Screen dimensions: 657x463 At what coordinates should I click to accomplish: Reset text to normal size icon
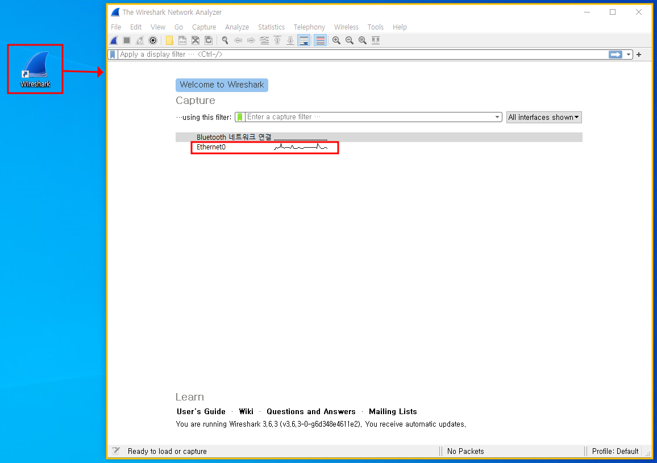click(x=363, y=41)
